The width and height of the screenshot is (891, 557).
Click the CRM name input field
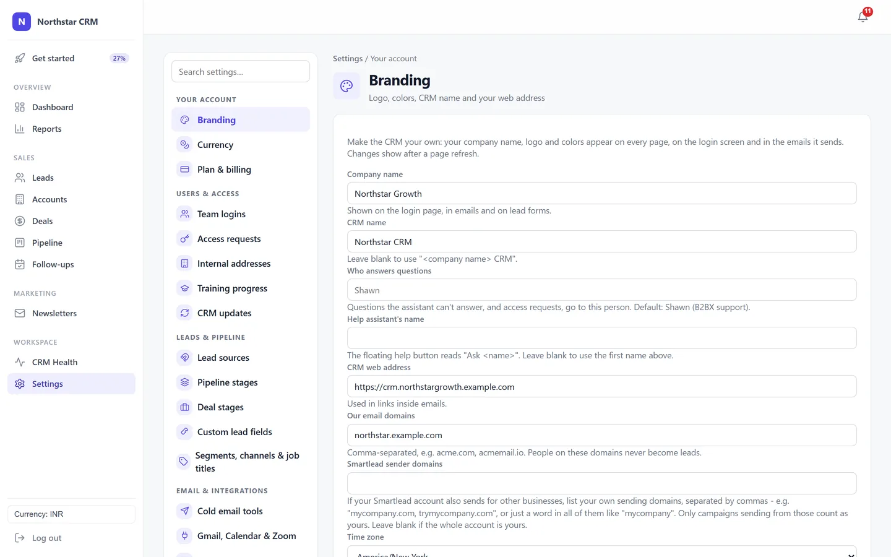click(601, 241)
